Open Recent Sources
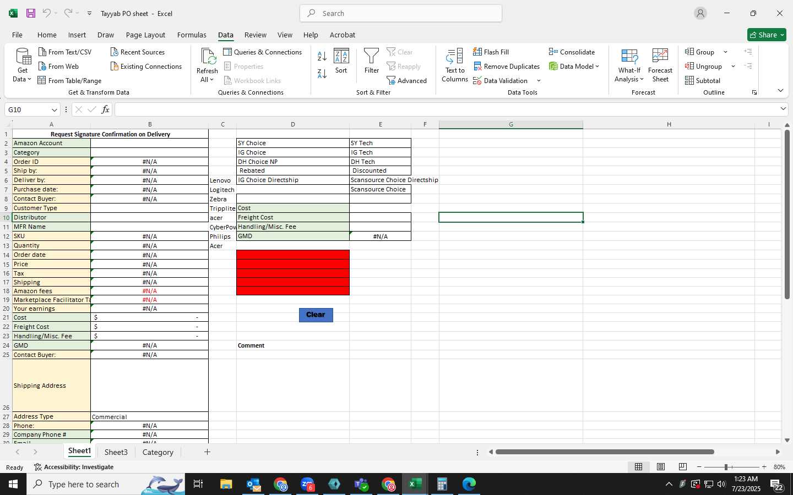 138,52
